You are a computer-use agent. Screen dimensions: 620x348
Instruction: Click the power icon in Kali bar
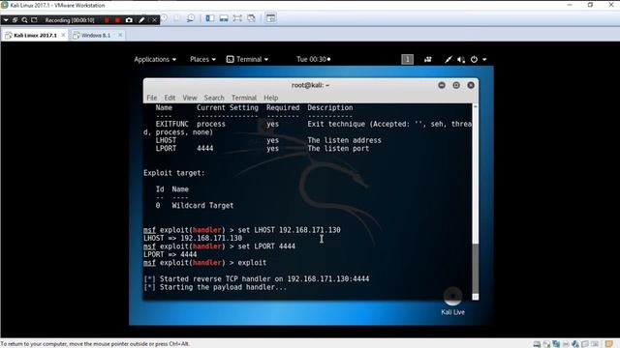[x=474, y=60]
